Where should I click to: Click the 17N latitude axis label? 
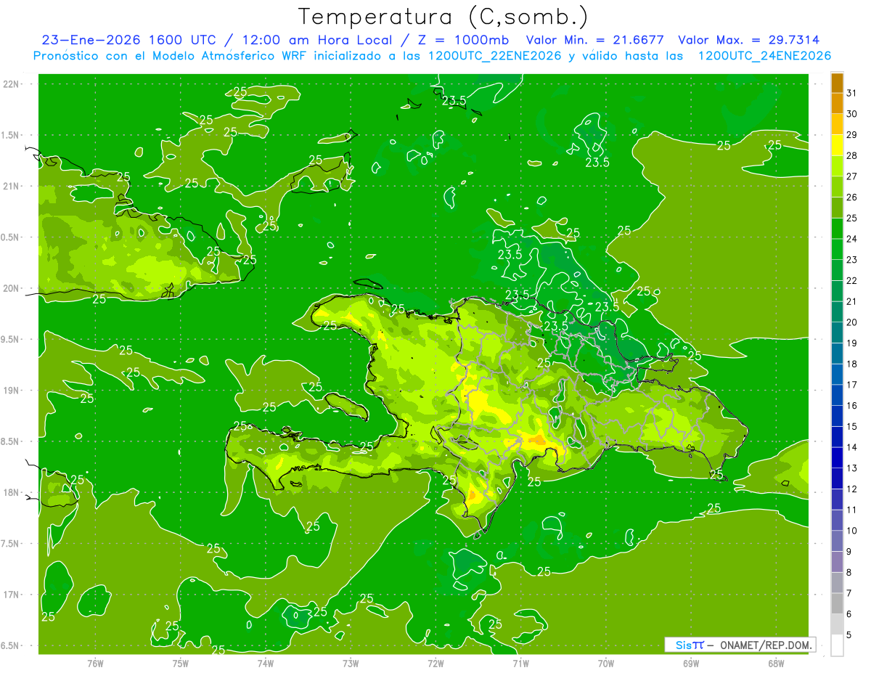[x=11, y=595]
